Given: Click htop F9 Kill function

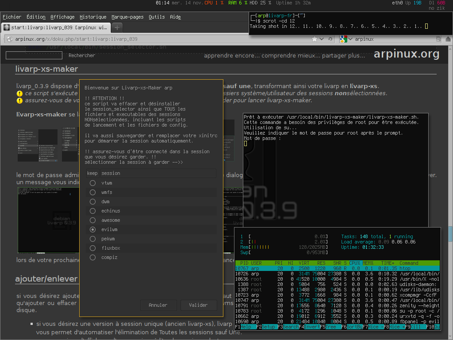Looking at the screenshot, I should click(x=415, y=327).
